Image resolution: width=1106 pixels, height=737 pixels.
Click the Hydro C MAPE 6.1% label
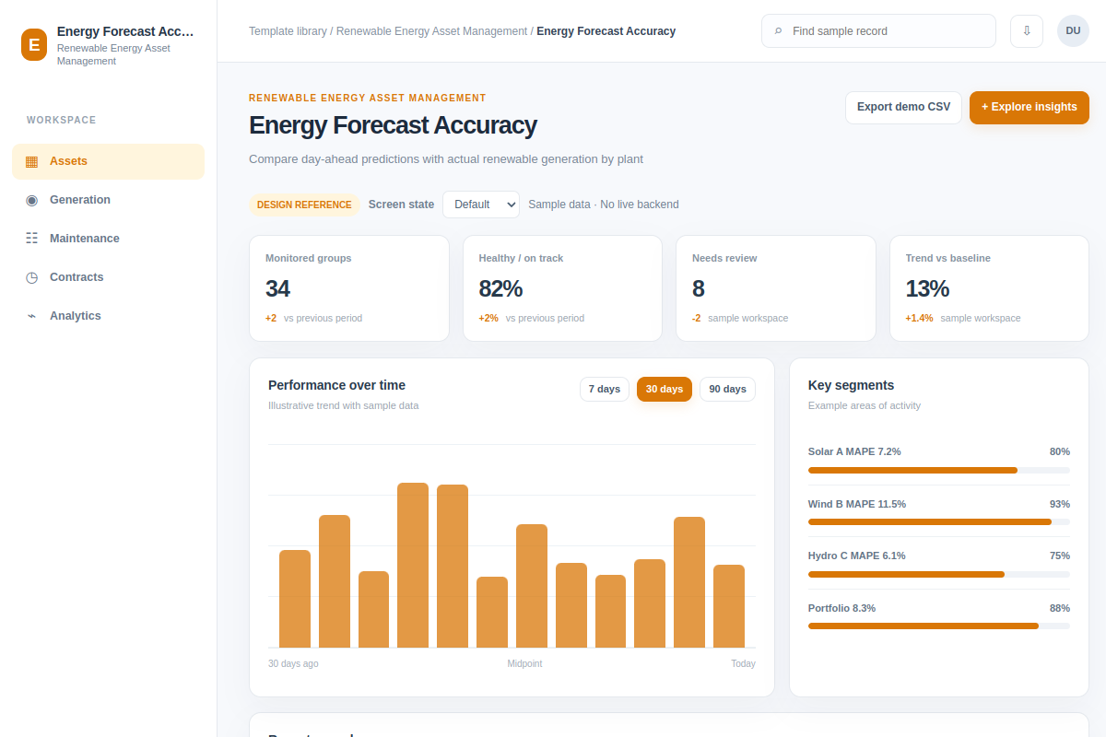pyautogui.click(x=857, y=556)
